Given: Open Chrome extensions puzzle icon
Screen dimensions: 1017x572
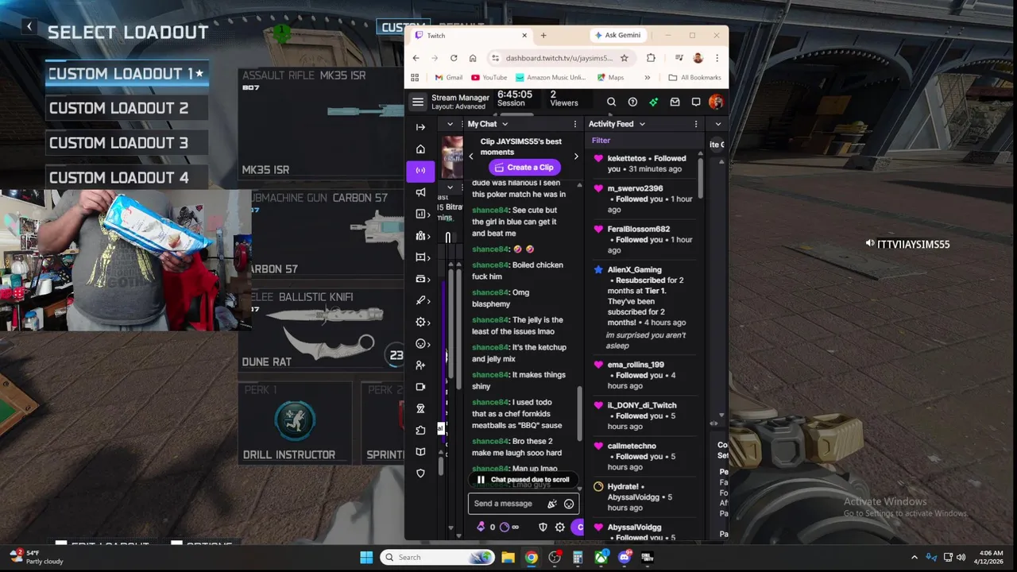Looking at the screenshot, I should pos(651,58).
